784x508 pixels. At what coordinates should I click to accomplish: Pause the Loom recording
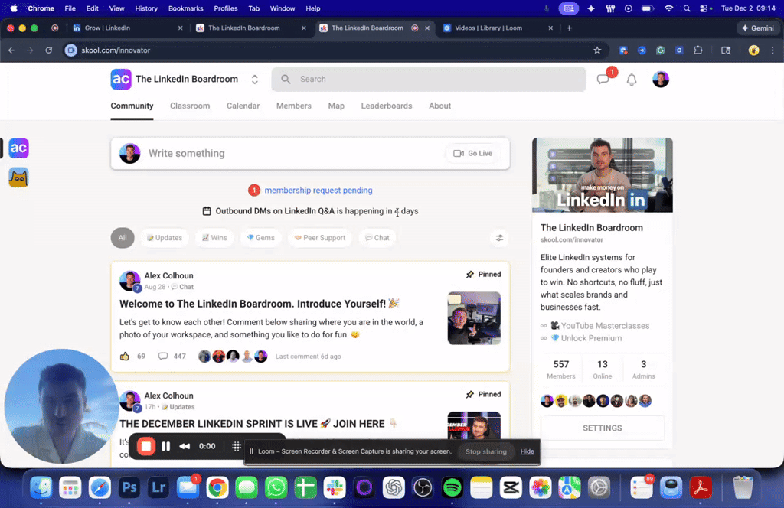(166, 446)
